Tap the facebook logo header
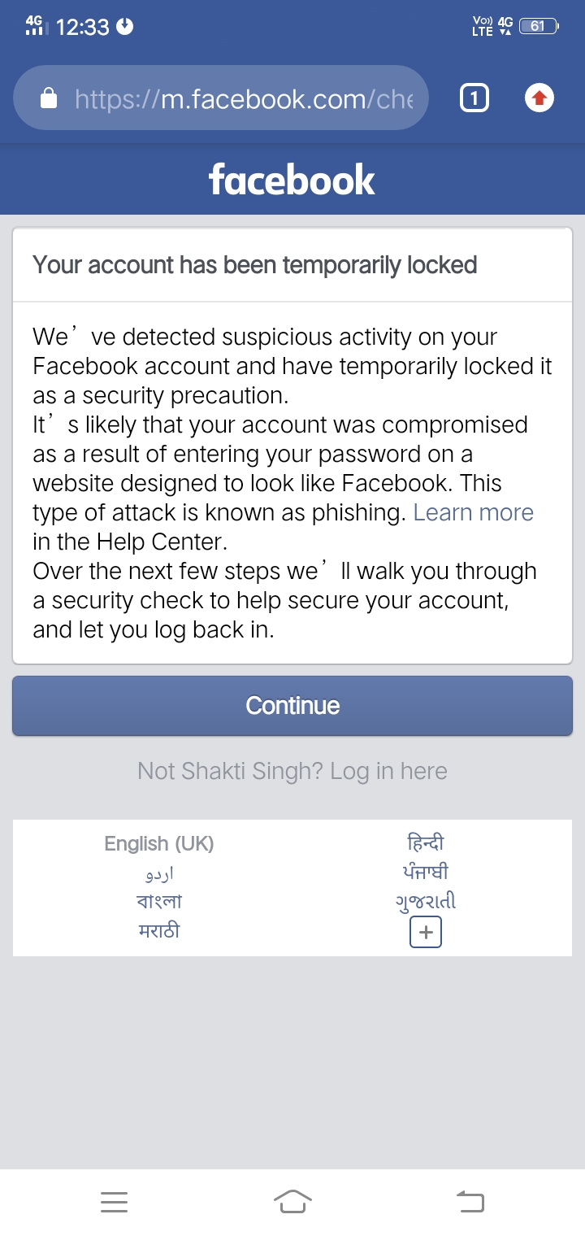585x1236 pixels. point(292,179)
